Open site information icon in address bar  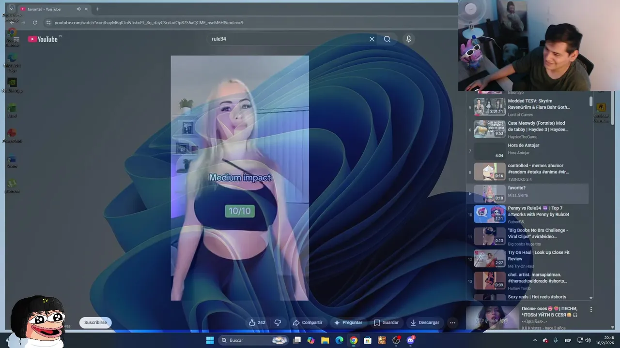pos(48,23)
